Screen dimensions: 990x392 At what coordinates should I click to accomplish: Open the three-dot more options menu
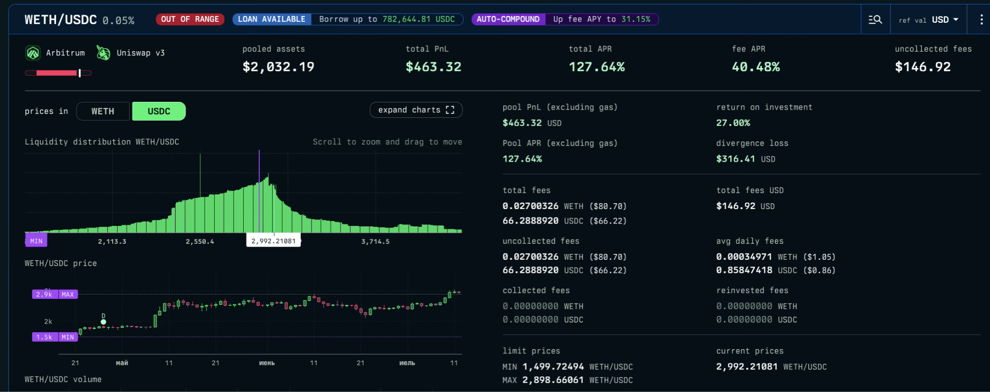(981, 20)
